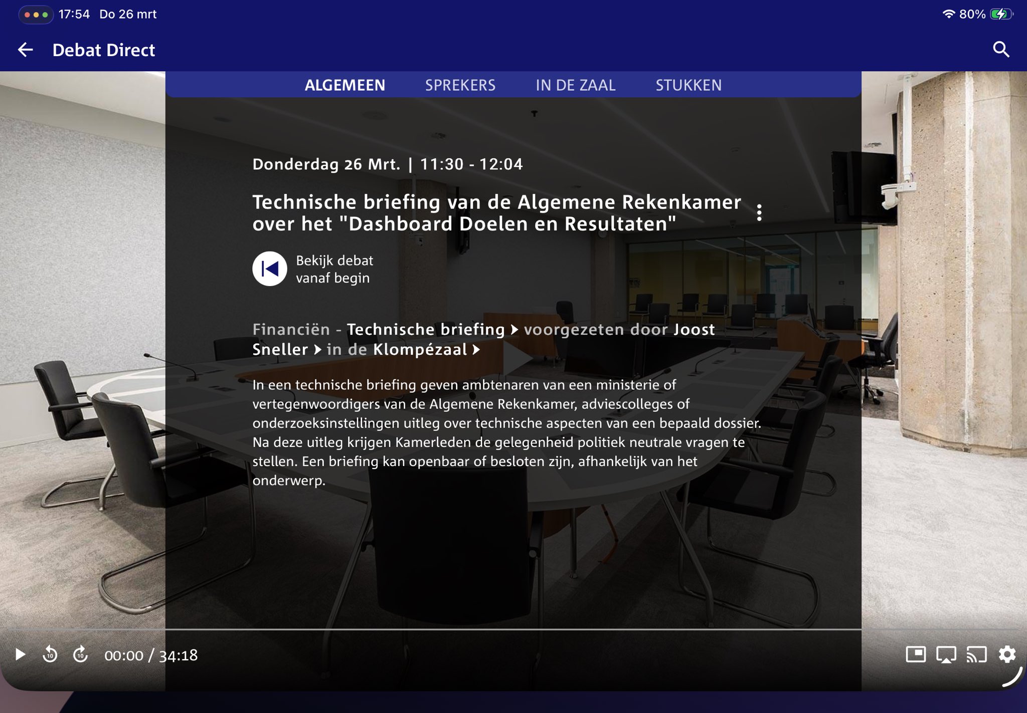
Task: Open the three-dot options menu
Action: (759, 213)
